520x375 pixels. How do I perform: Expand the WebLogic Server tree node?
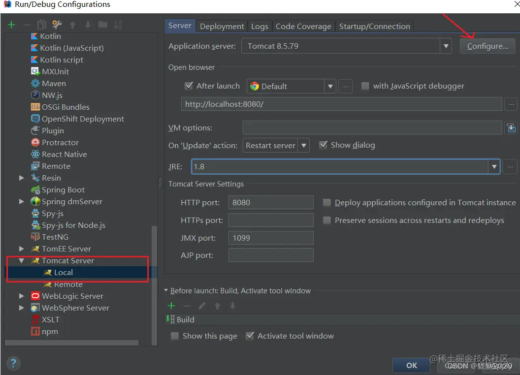pyautogui.click(x=22, y=296)
